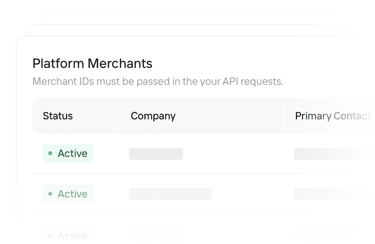
Task: Click the faded Active badge in the third row
Action: pos(68,236)
